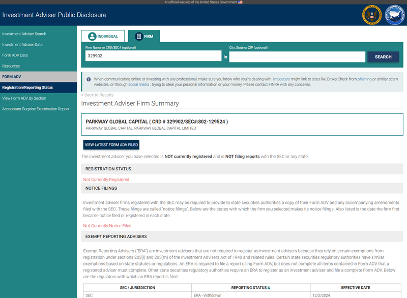Click the SEC eagle seal logo
The image size is (407, 298).
click(x=372, y=15)
